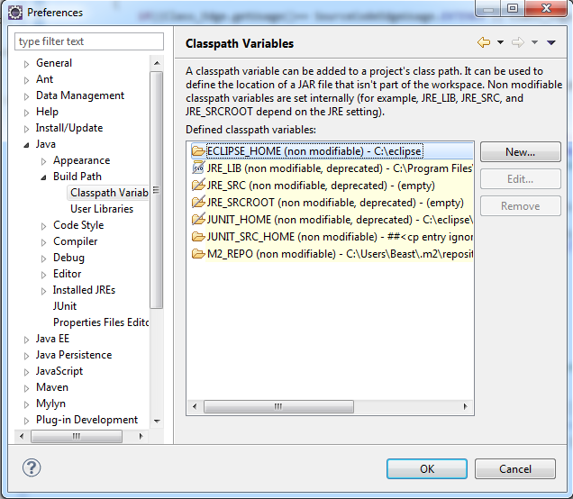Click the JRE_LIB variable icon
Viewport: 573px width, 499px height.
click(198, 168)
